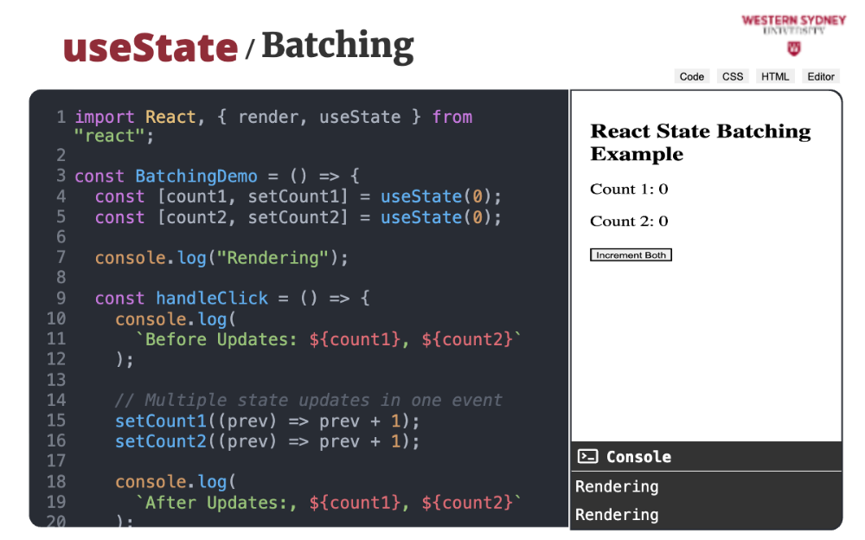865x540 pixels.
Task: Click the 'React State Batching Example' heading
Action: coord(700,143)
